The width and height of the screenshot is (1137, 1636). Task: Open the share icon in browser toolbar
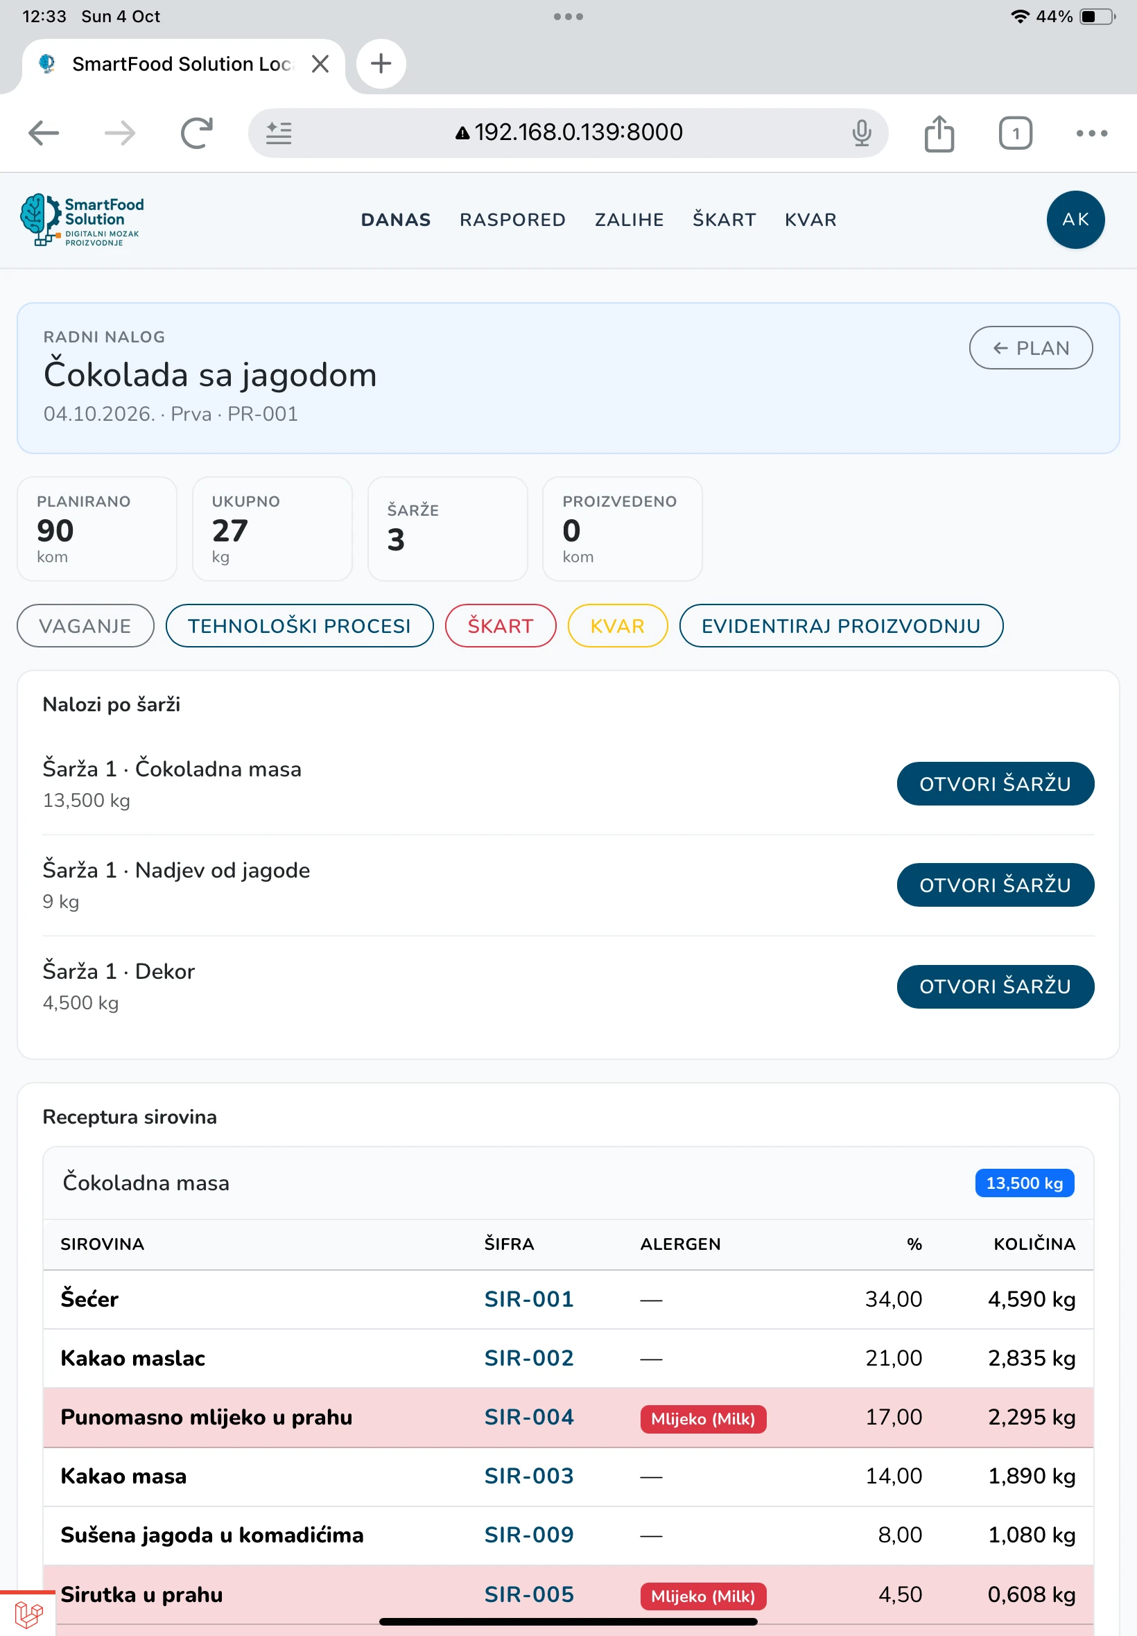pos(939,133)
